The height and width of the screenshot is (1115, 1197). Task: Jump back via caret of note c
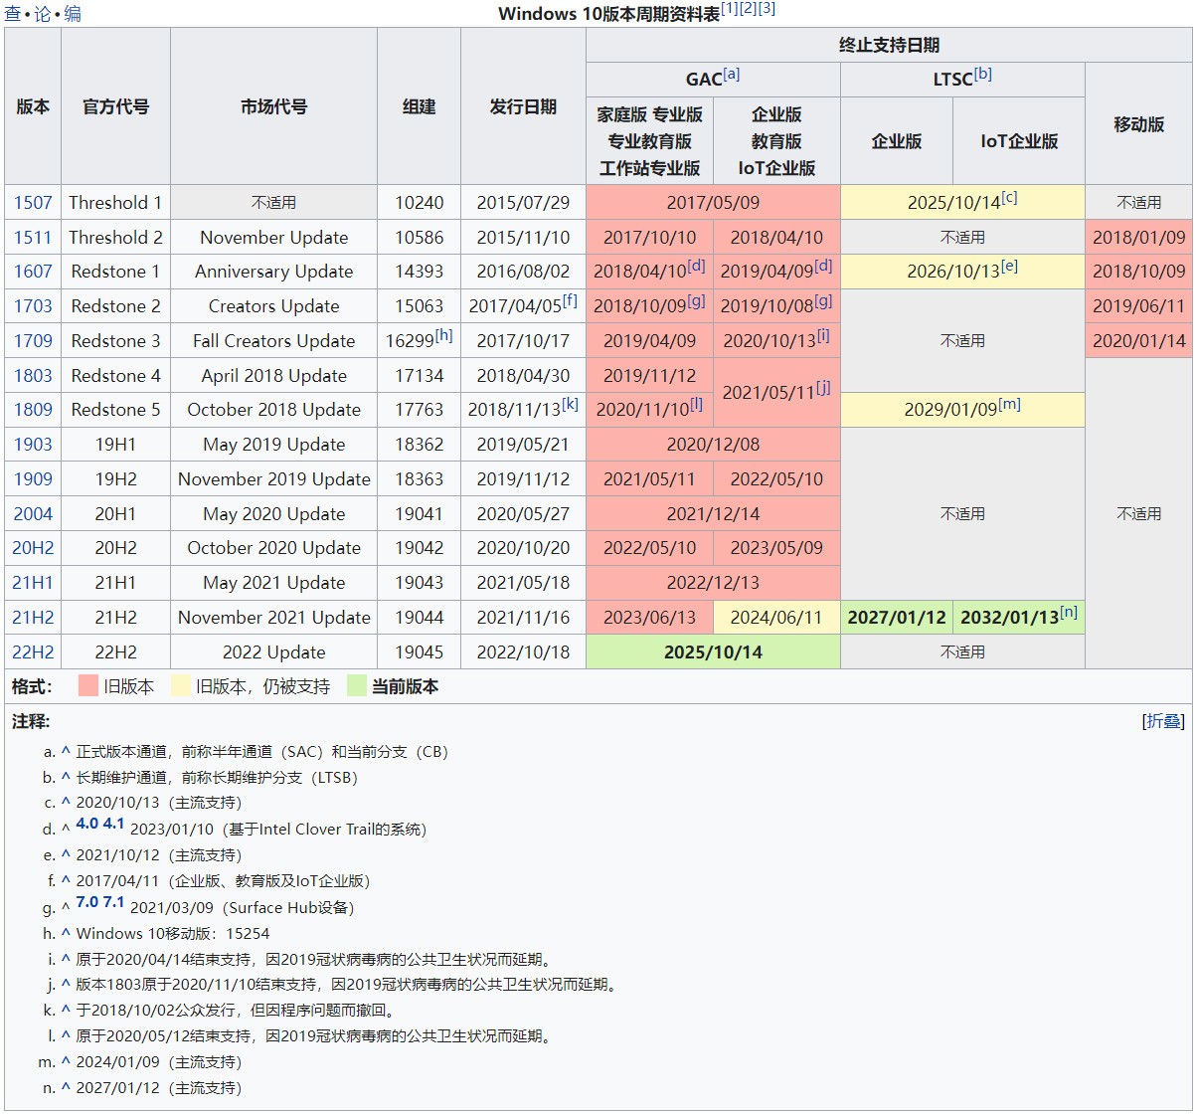[66, 803]
